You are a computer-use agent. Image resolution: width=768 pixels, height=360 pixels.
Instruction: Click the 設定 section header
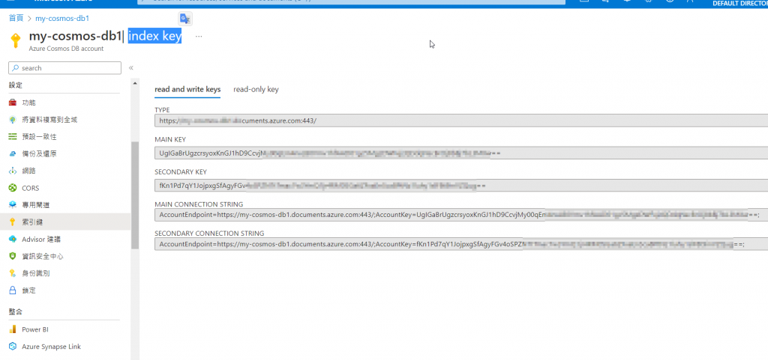click(16, 85)
